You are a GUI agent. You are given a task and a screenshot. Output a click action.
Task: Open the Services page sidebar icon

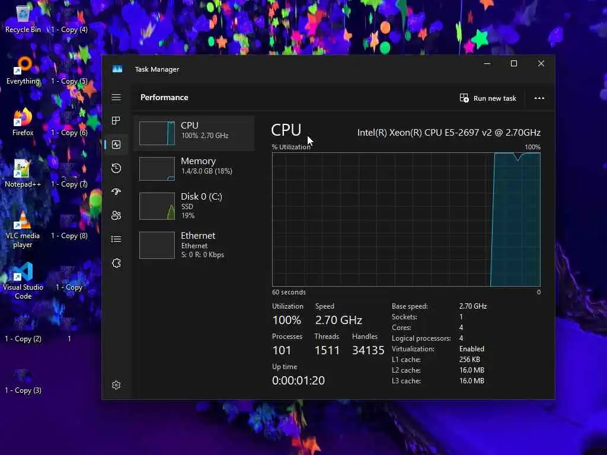116,263
